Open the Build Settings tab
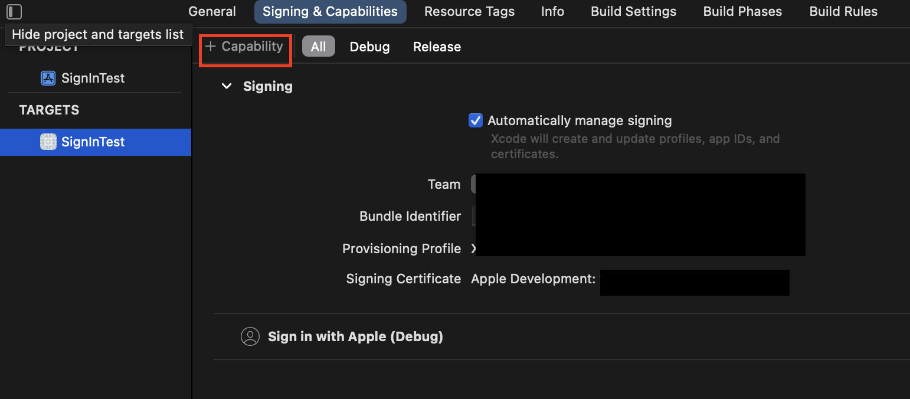The width and height of the screenshot is (910, 399). click(x=633, y=12)
